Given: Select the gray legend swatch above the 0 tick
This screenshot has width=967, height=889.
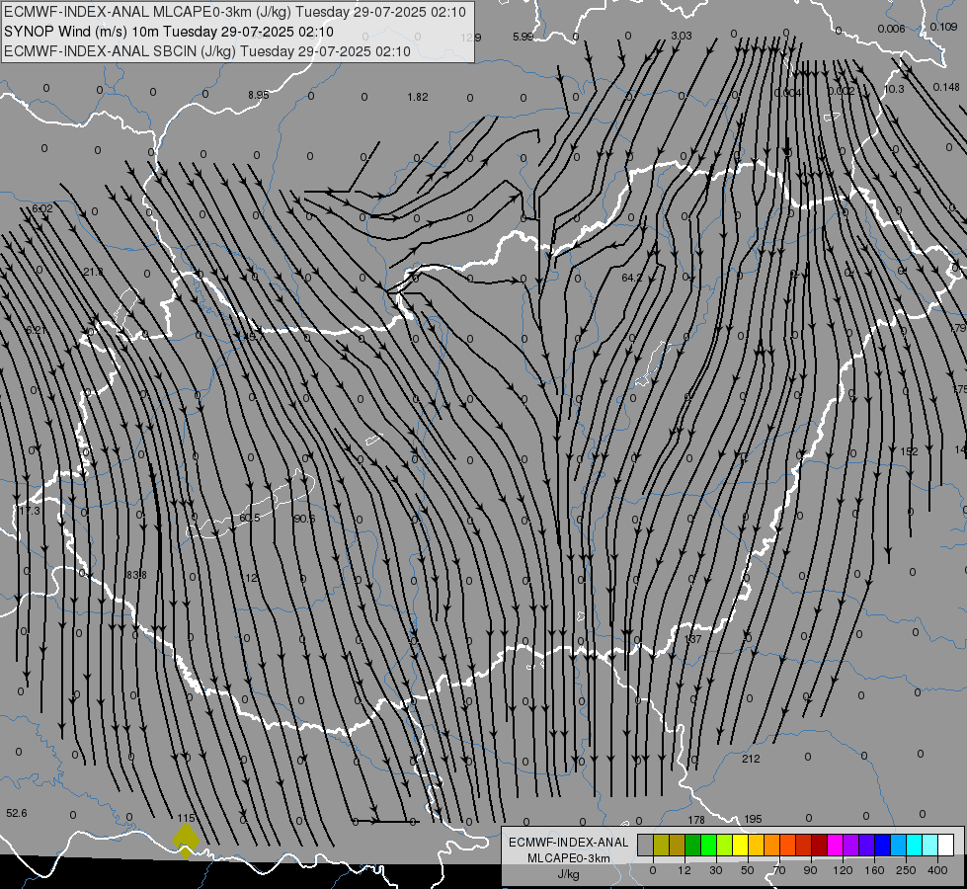Looking at the screenshot, I should coord(645,845).
